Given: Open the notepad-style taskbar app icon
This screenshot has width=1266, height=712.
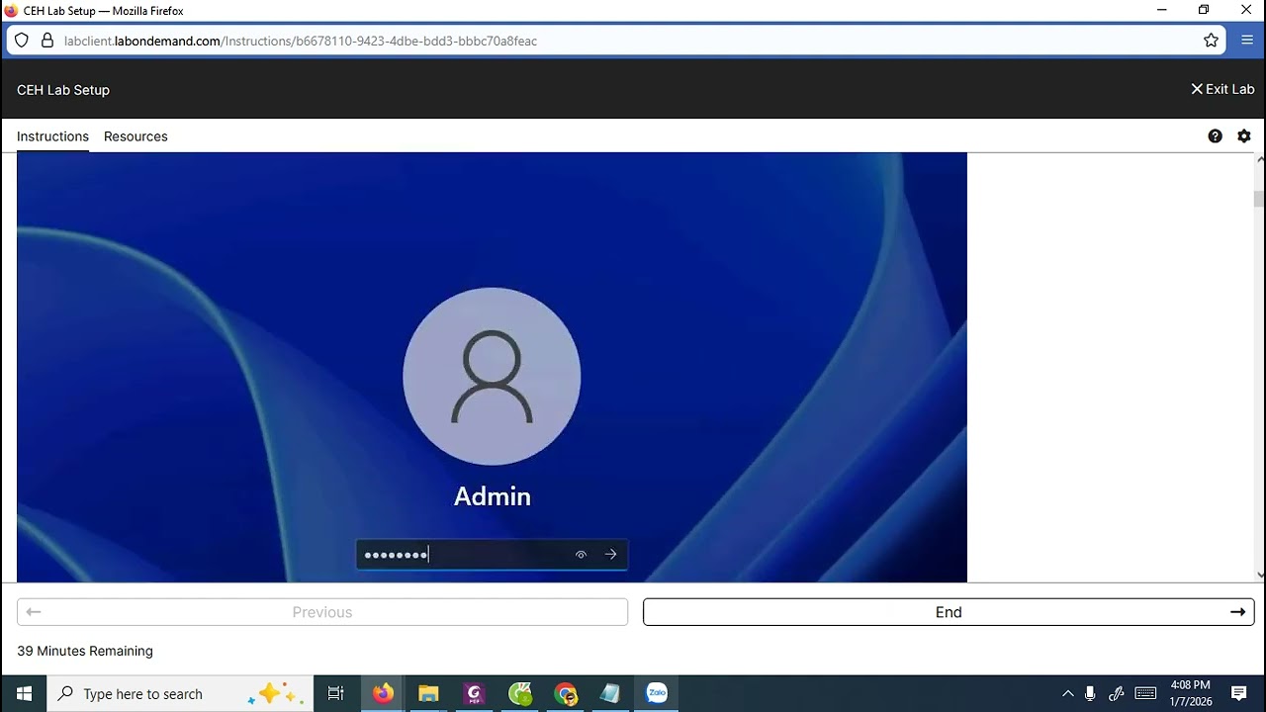Looking at the screenshot, I should click(x=610, y=693).
